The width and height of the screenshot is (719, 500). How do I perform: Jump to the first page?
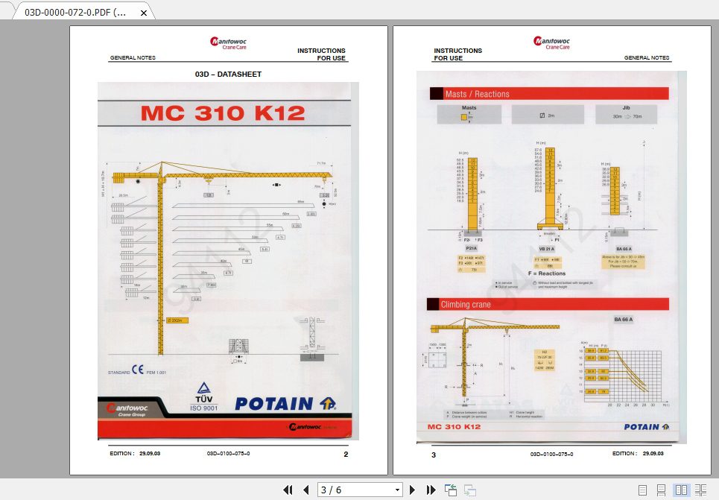point(289,490)
